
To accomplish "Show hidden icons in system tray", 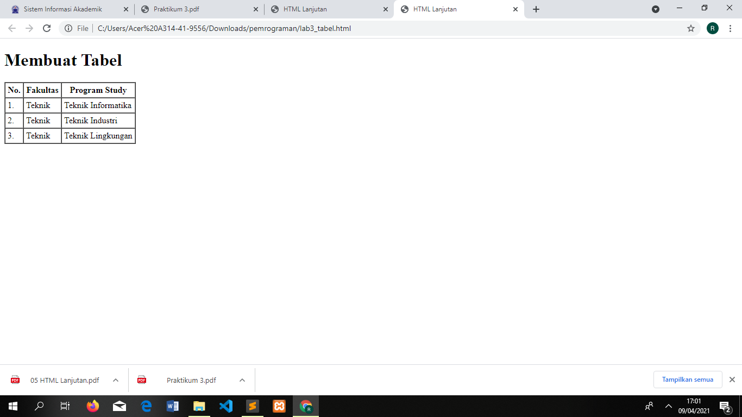I will pyautogui.click(x=668, y=406).
